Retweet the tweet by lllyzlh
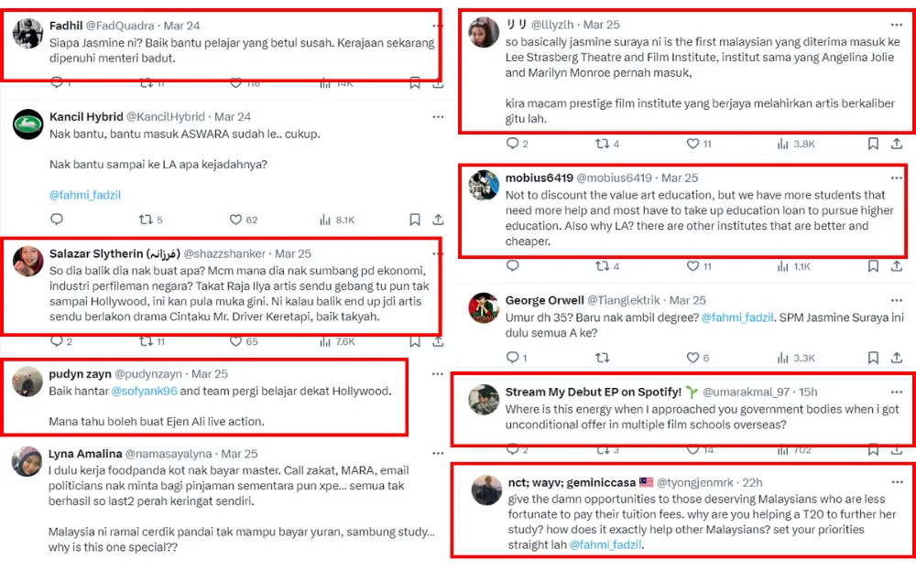 pyautogui.click(x=602, y=144)
